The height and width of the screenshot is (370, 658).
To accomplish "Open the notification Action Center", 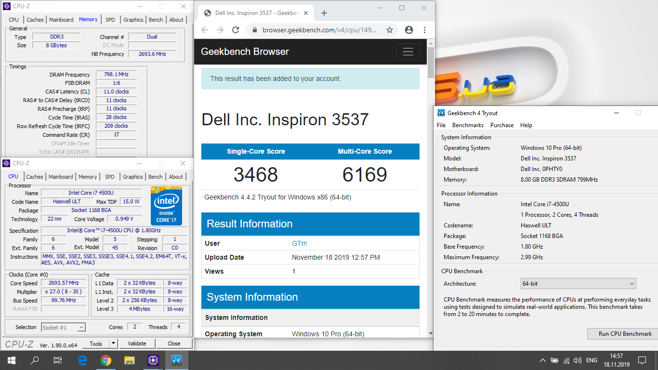I will [642, 360].
